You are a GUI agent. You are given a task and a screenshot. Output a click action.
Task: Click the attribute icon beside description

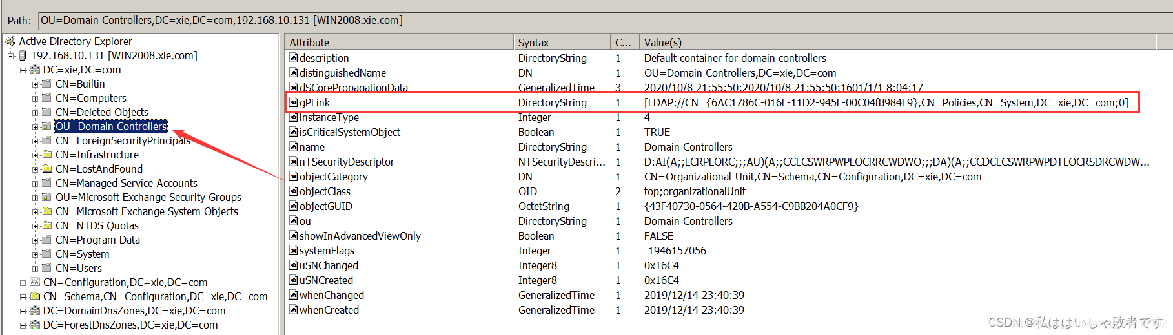[293, 58]
